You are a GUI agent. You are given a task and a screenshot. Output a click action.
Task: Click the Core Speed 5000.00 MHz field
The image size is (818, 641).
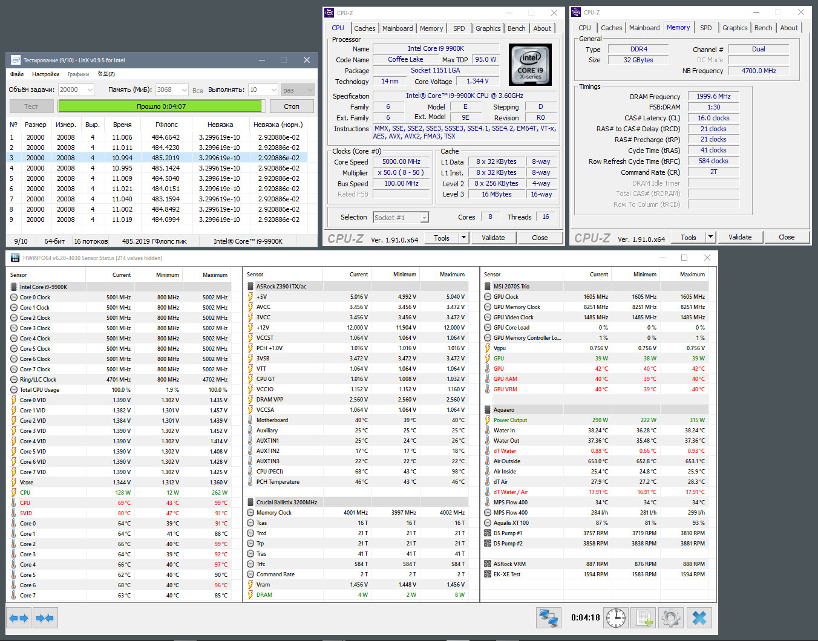pyautogui.click(x=402, y=162)
